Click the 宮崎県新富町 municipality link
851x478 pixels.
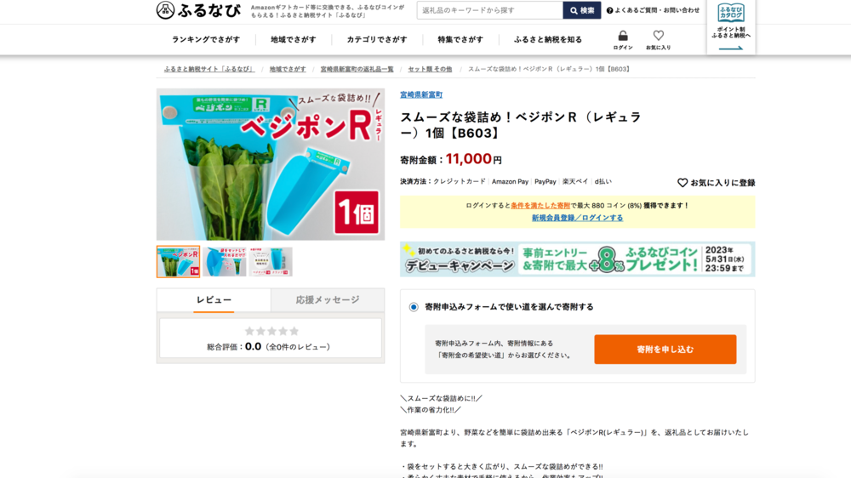(x=421, y=94)
